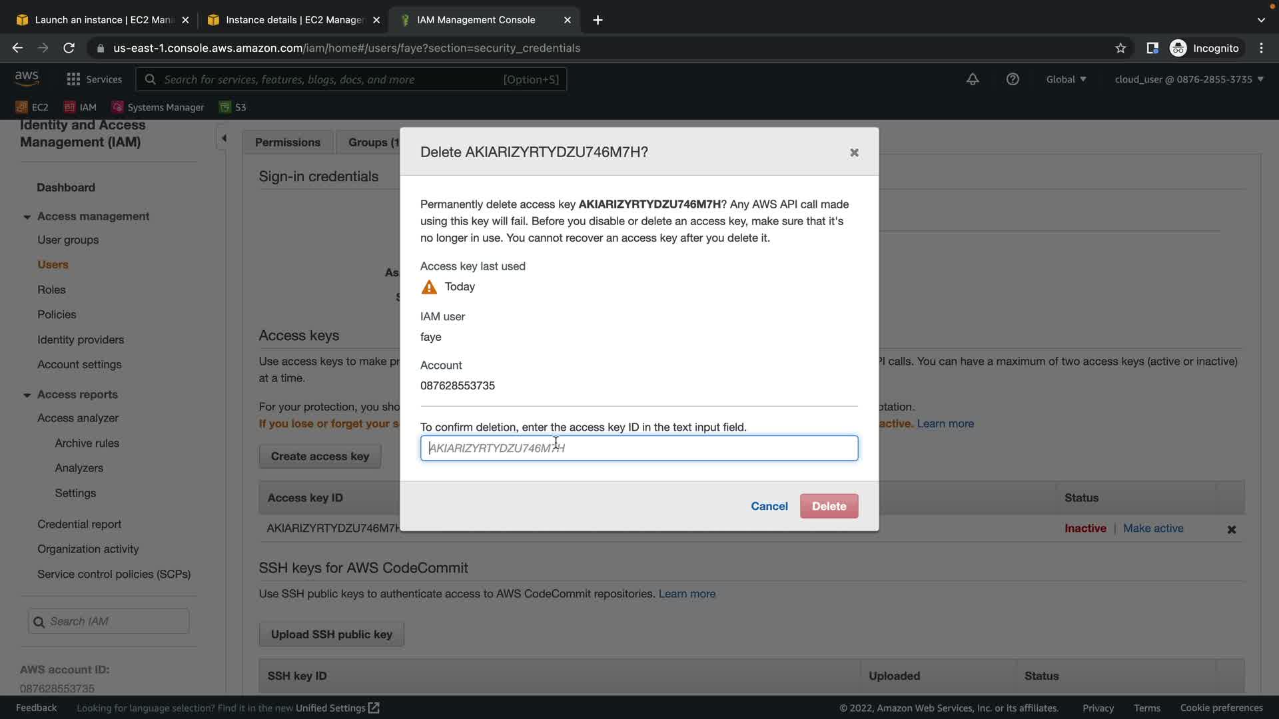Focus the access key ID confirmation field
The height and width of the screenshot is (719, 1279).
tap(639, 448)
